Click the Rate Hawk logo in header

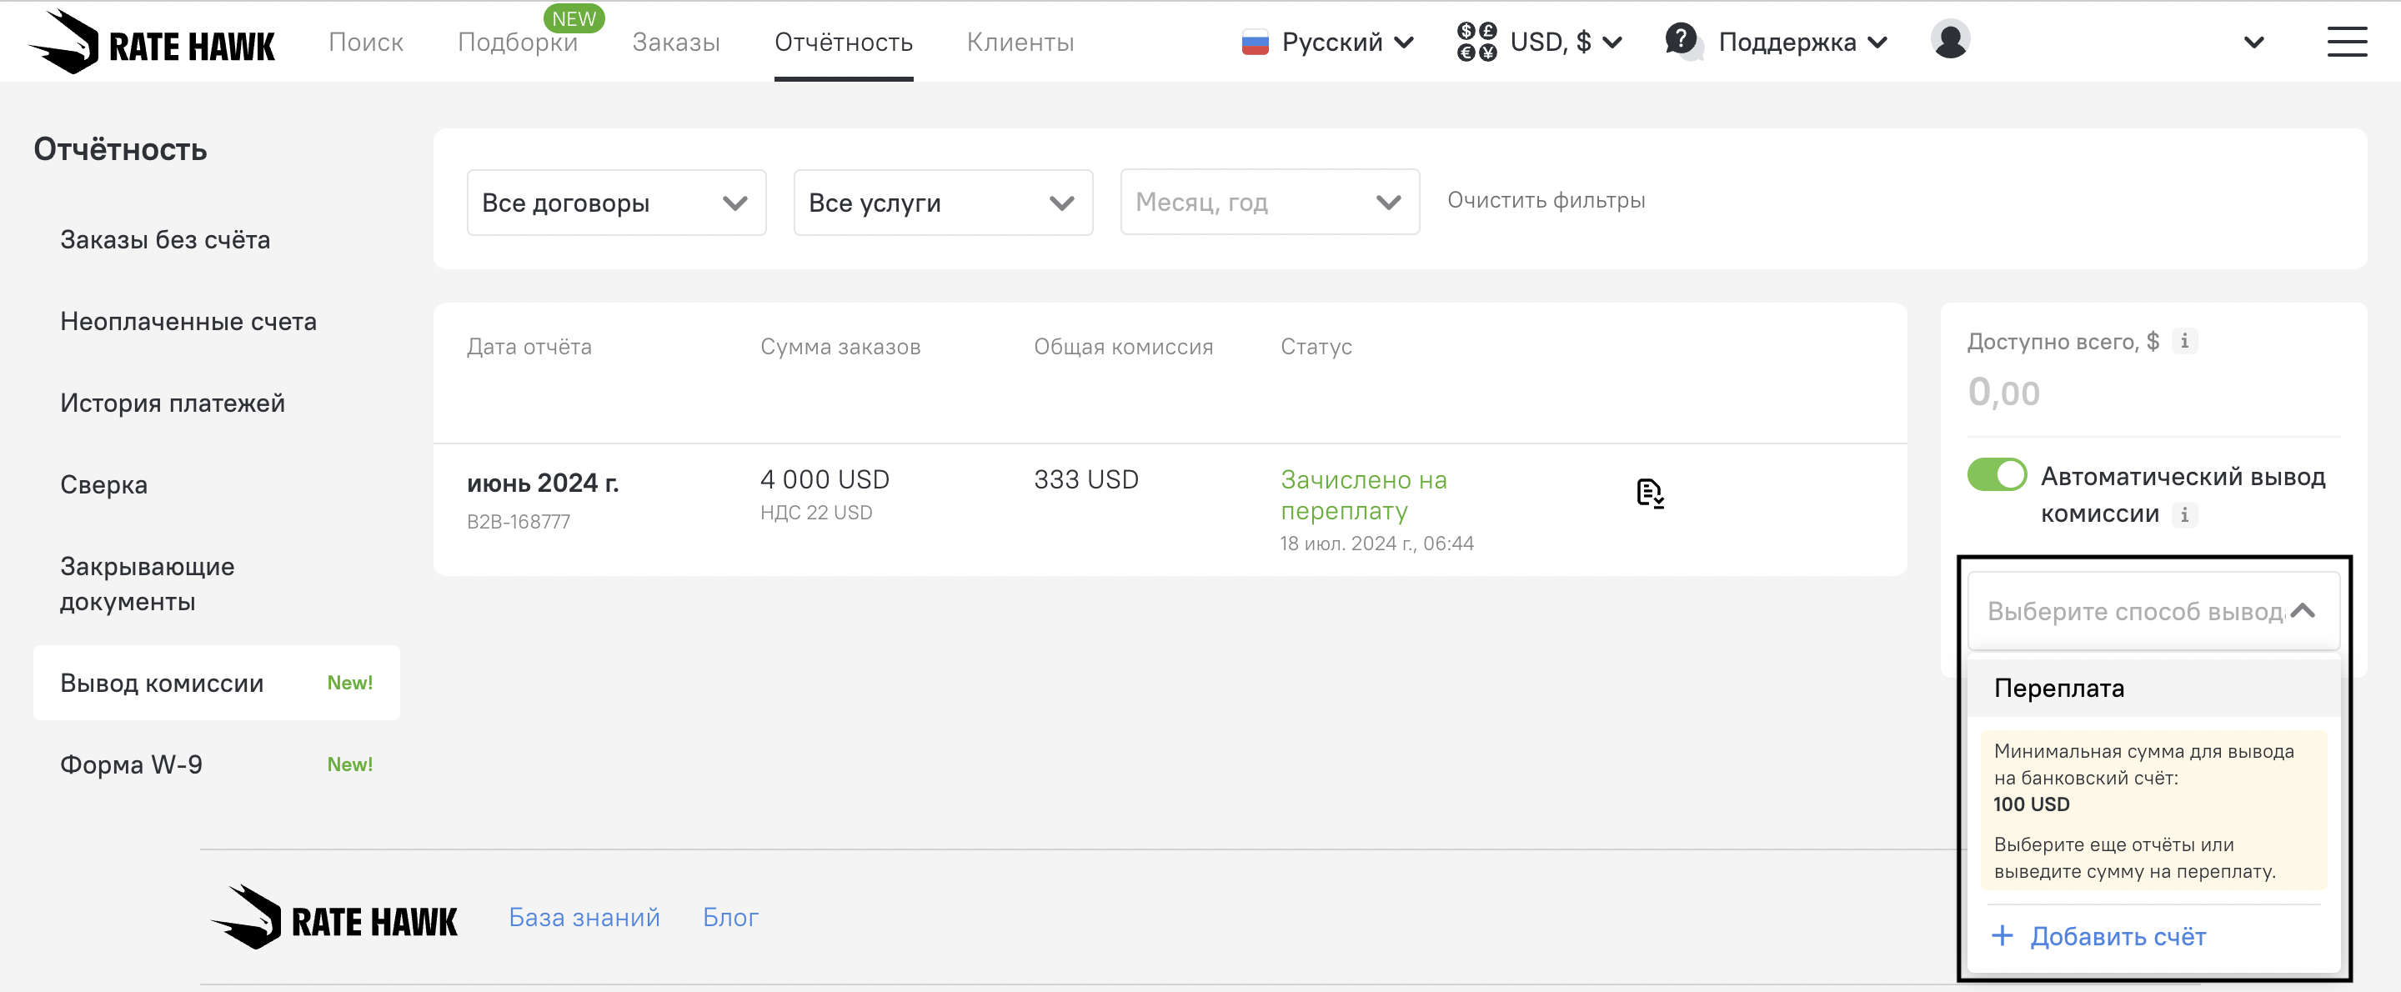tap(152, 42)
